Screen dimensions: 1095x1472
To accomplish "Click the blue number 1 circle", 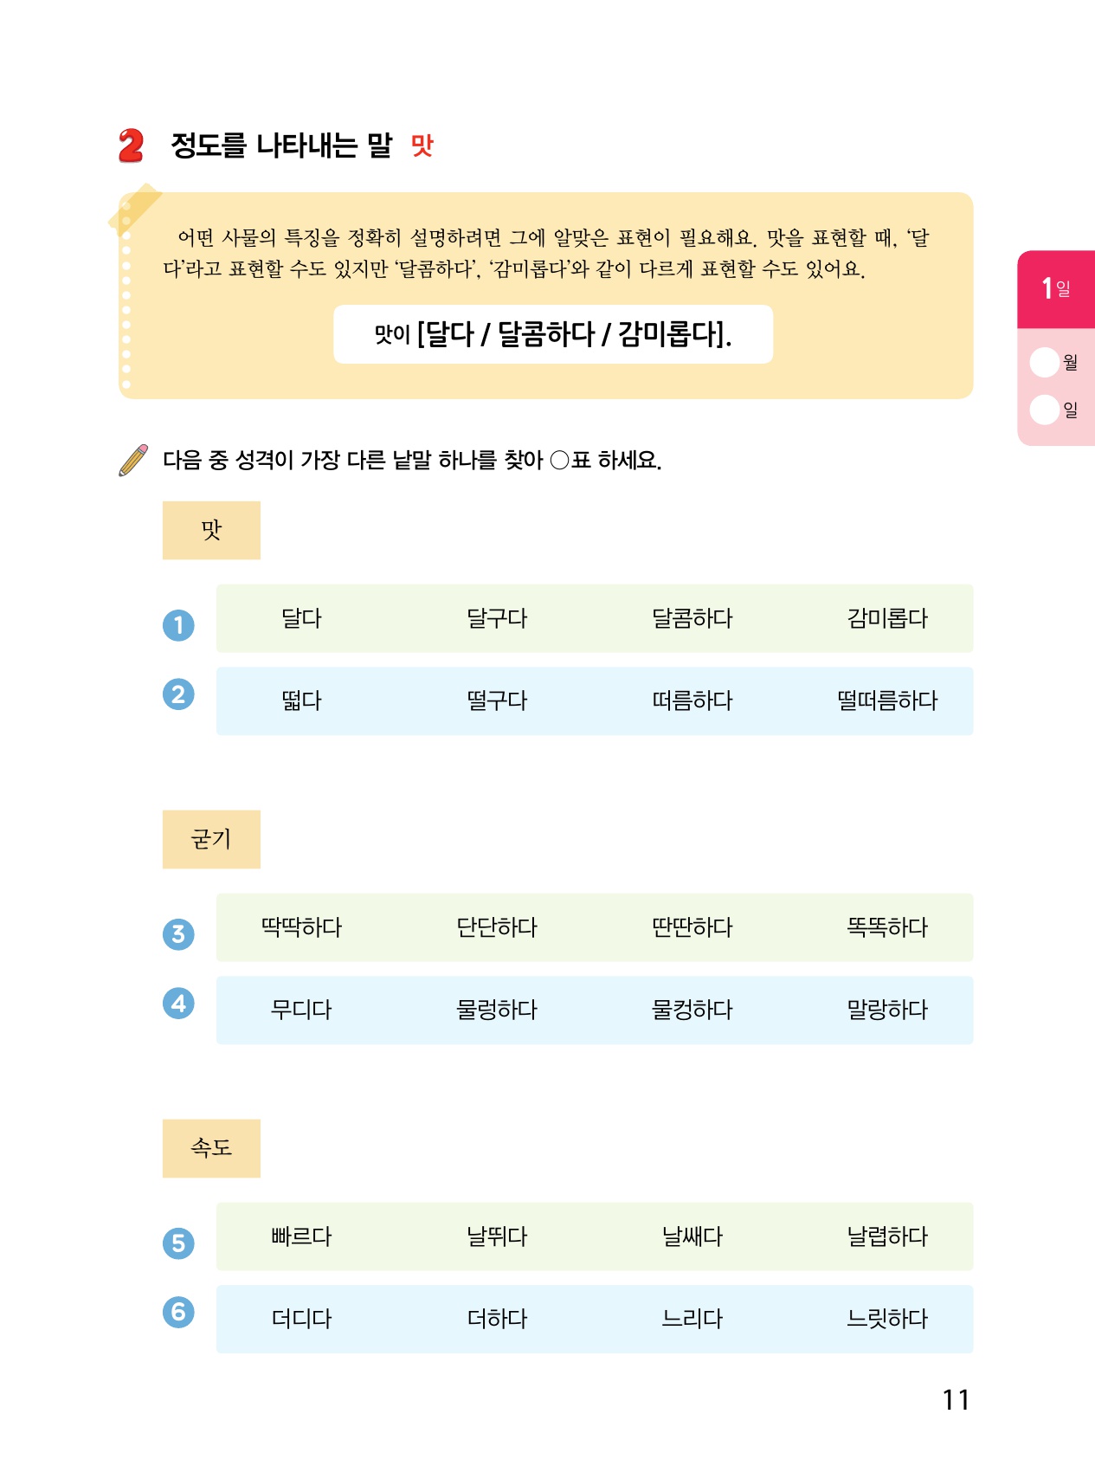I will tap(178, 625).
